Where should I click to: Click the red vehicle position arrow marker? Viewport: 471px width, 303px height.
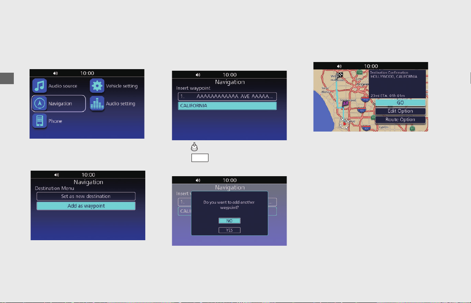pos(345,124)
